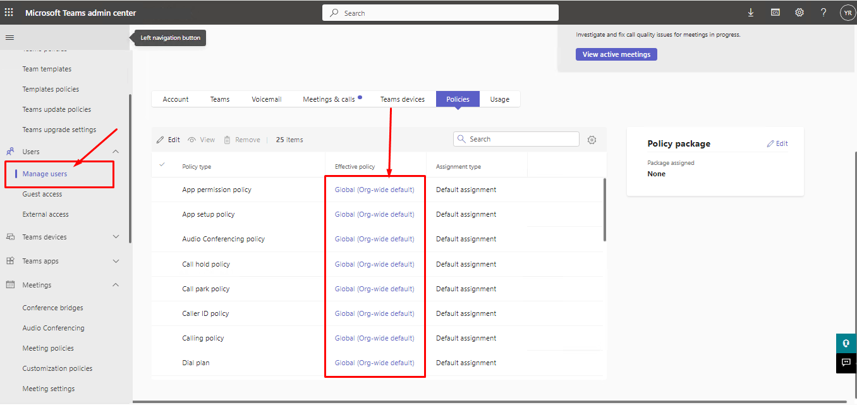Select Manage users in the sidebar
This screenshot has height=405, width=857.
click(45, 174)
